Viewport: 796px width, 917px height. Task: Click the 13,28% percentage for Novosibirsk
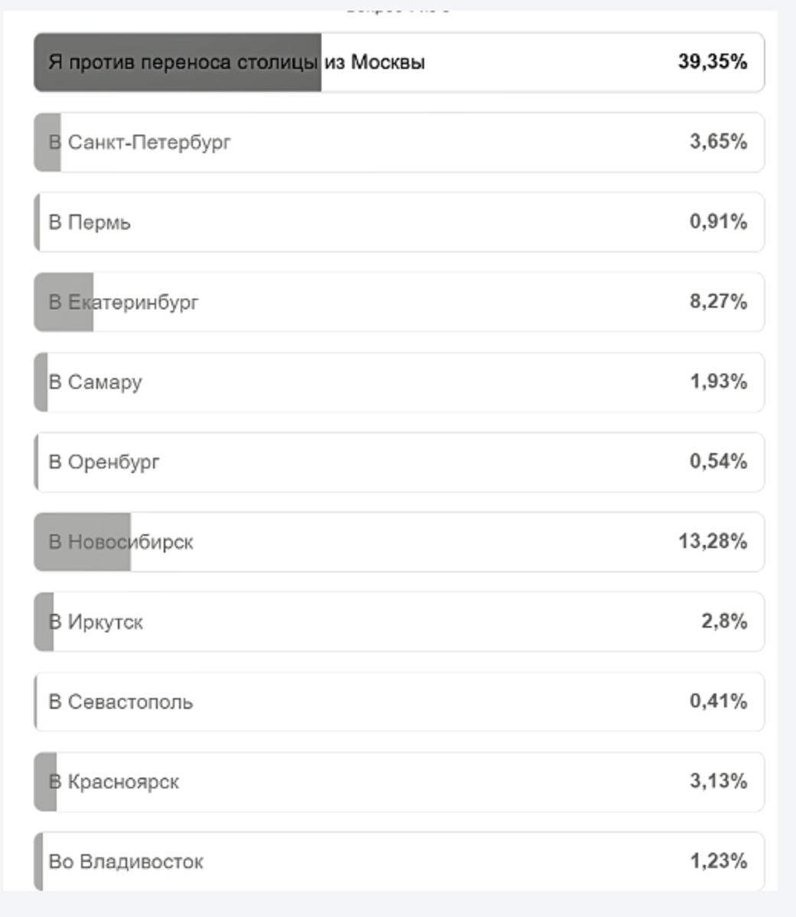tap(713, 542)
